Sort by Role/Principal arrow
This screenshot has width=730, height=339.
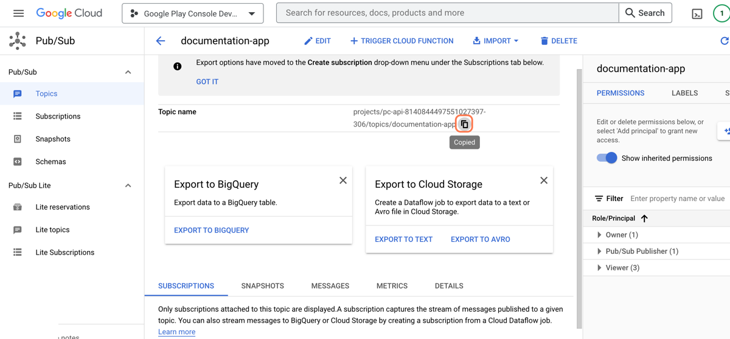point(644,218)
